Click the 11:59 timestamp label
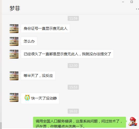This screenshot has width=139, height=129. pyautogui.click(x=73, y=19)
